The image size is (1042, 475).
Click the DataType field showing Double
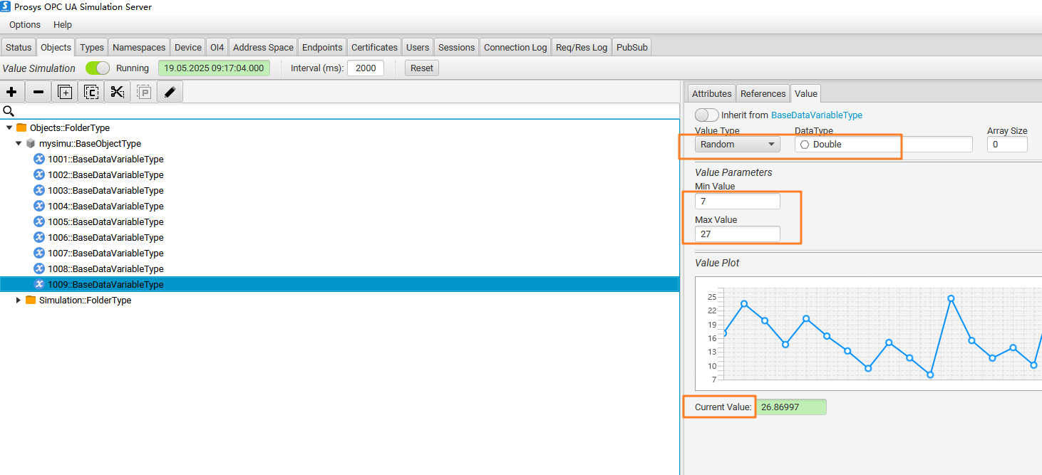pos(884,144)
